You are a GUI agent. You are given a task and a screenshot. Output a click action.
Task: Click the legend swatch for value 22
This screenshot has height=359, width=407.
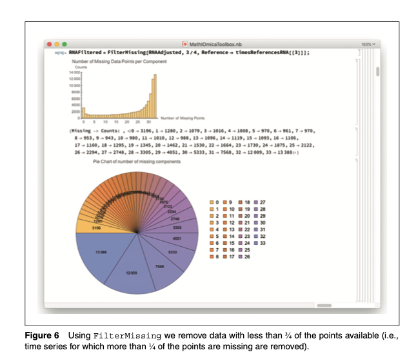coord(241,229)
